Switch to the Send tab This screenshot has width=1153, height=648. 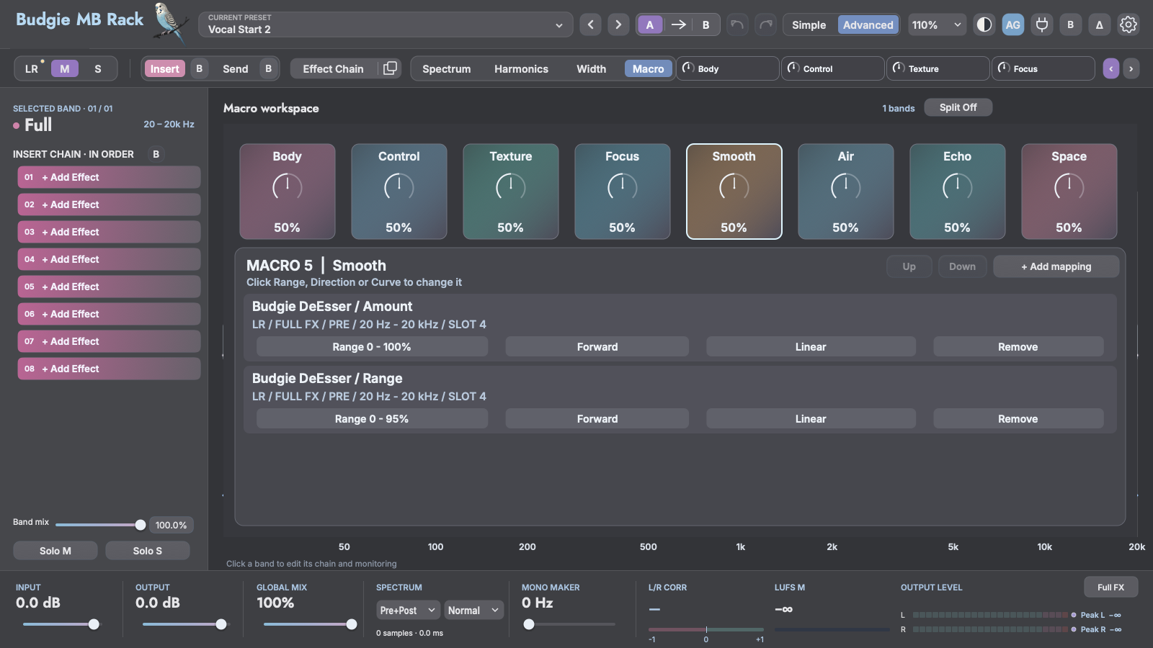[x=235, y=68]
